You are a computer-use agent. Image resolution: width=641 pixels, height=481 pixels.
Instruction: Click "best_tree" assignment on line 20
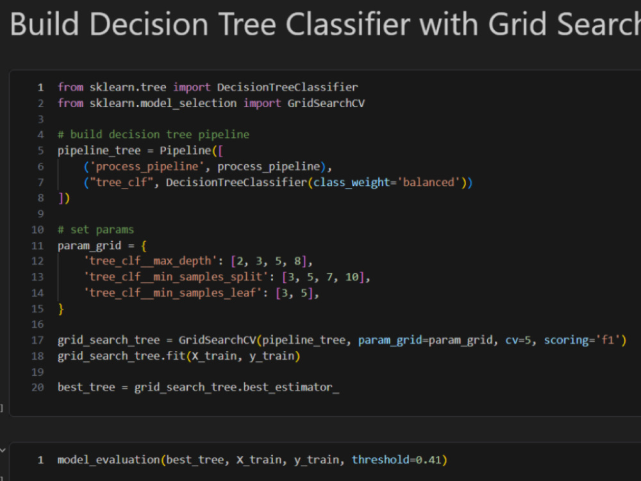coord(87,387)
